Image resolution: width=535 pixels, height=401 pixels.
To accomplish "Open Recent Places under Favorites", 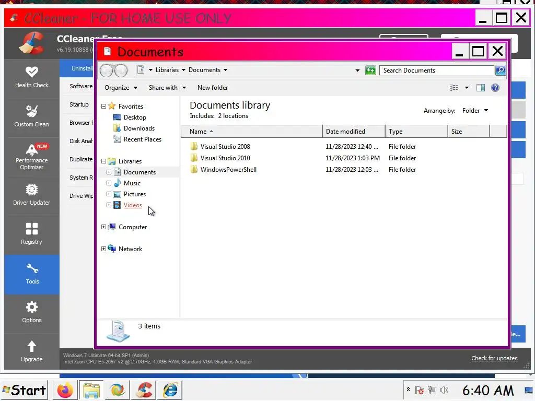I will (137, 139).
